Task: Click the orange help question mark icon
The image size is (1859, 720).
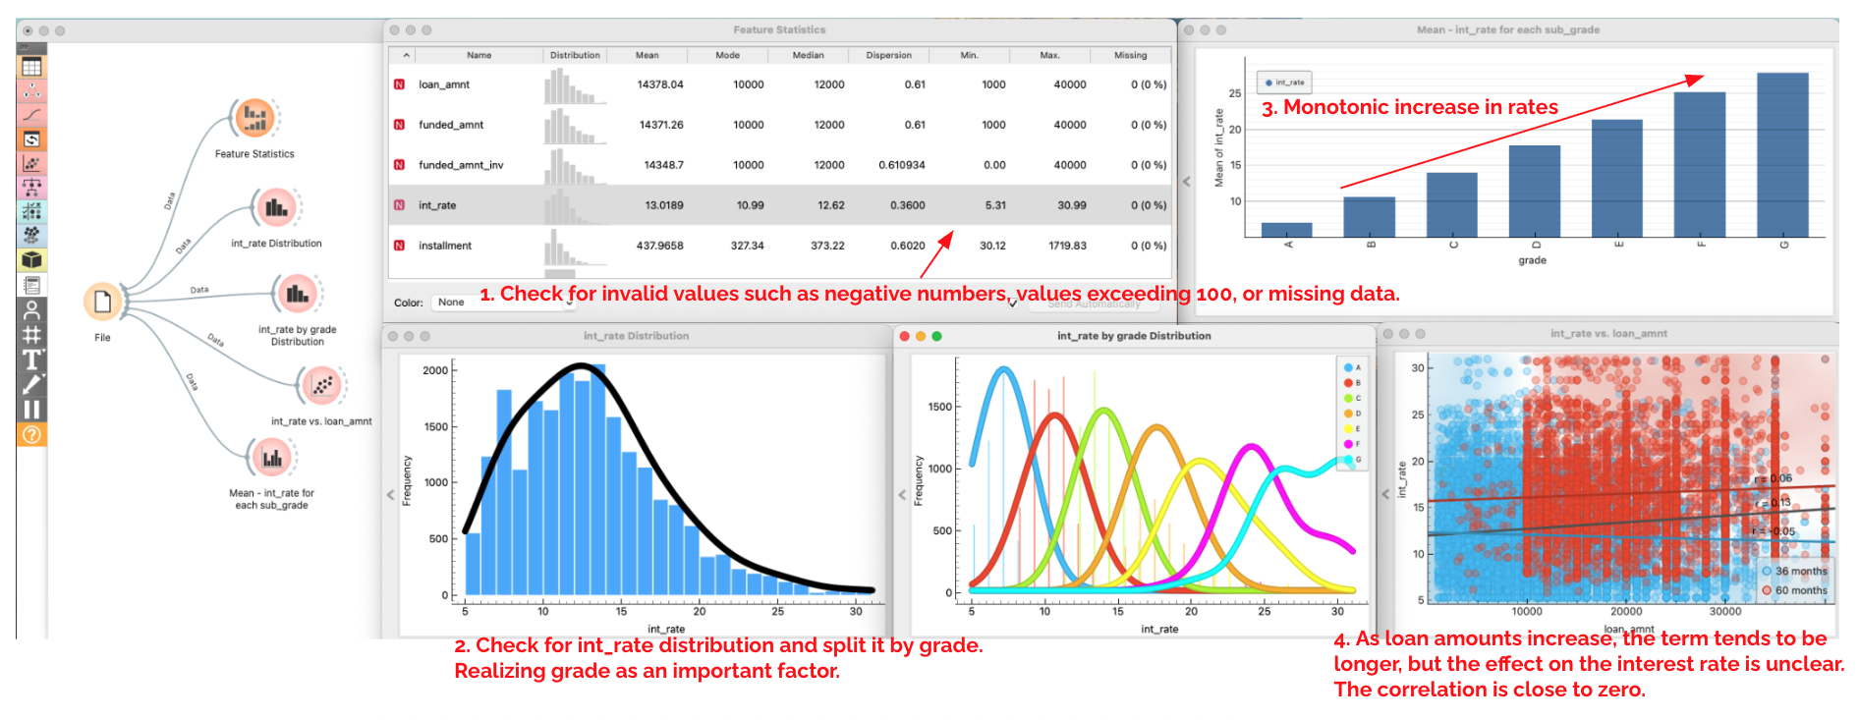Action: click(x=31, y=434)
